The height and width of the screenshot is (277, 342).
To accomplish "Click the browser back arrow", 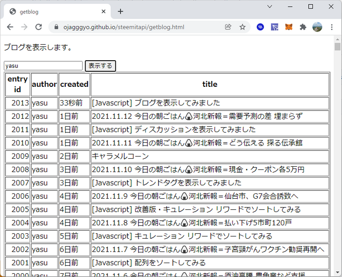I will click(x=10, y=27).
